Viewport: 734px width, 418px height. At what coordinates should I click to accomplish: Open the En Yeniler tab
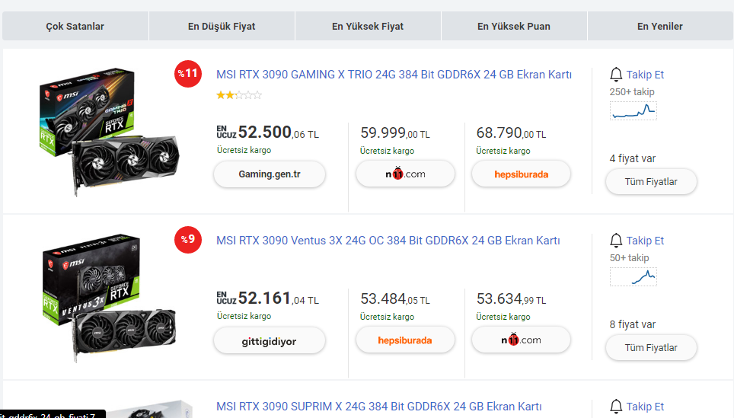[x=660, y=26]
